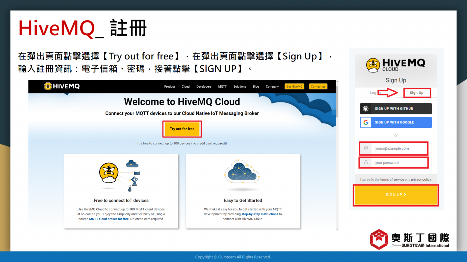Open the privacy policy link

pos(421,180)
